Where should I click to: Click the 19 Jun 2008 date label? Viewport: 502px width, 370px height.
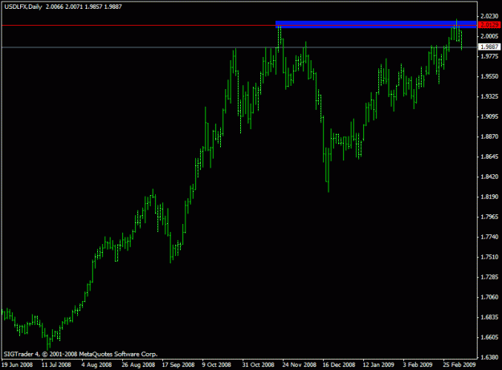click(x=18, y=364)
